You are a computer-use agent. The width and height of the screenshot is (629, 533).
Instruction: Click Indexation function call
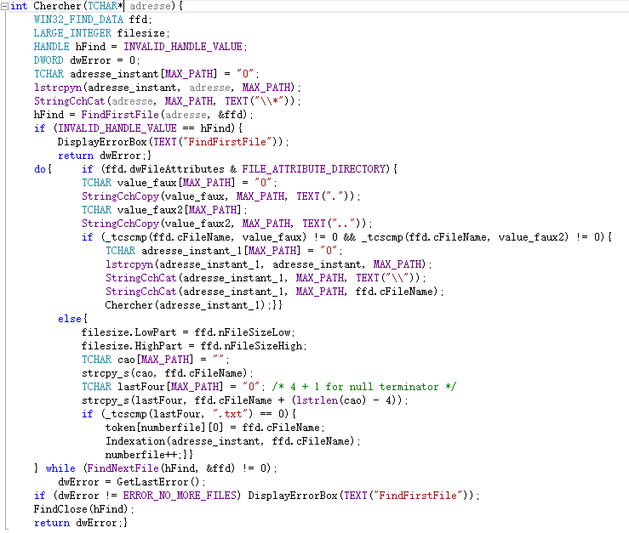pyautogui.click(x=233, y=442)
